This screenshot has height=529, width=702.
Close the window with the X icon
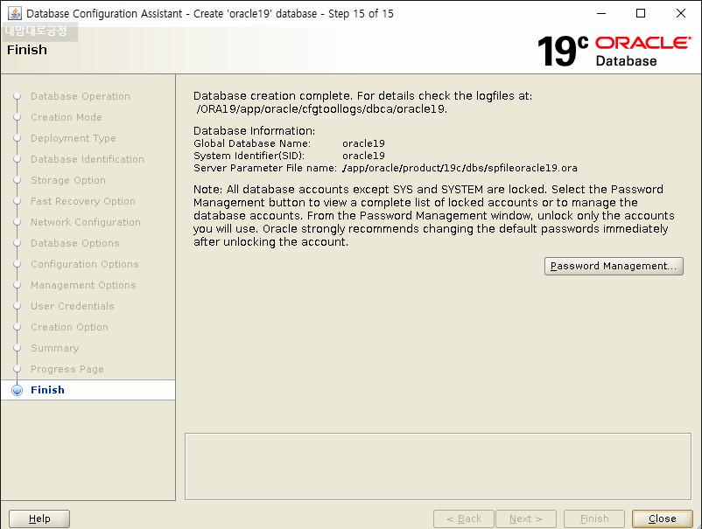680,13
